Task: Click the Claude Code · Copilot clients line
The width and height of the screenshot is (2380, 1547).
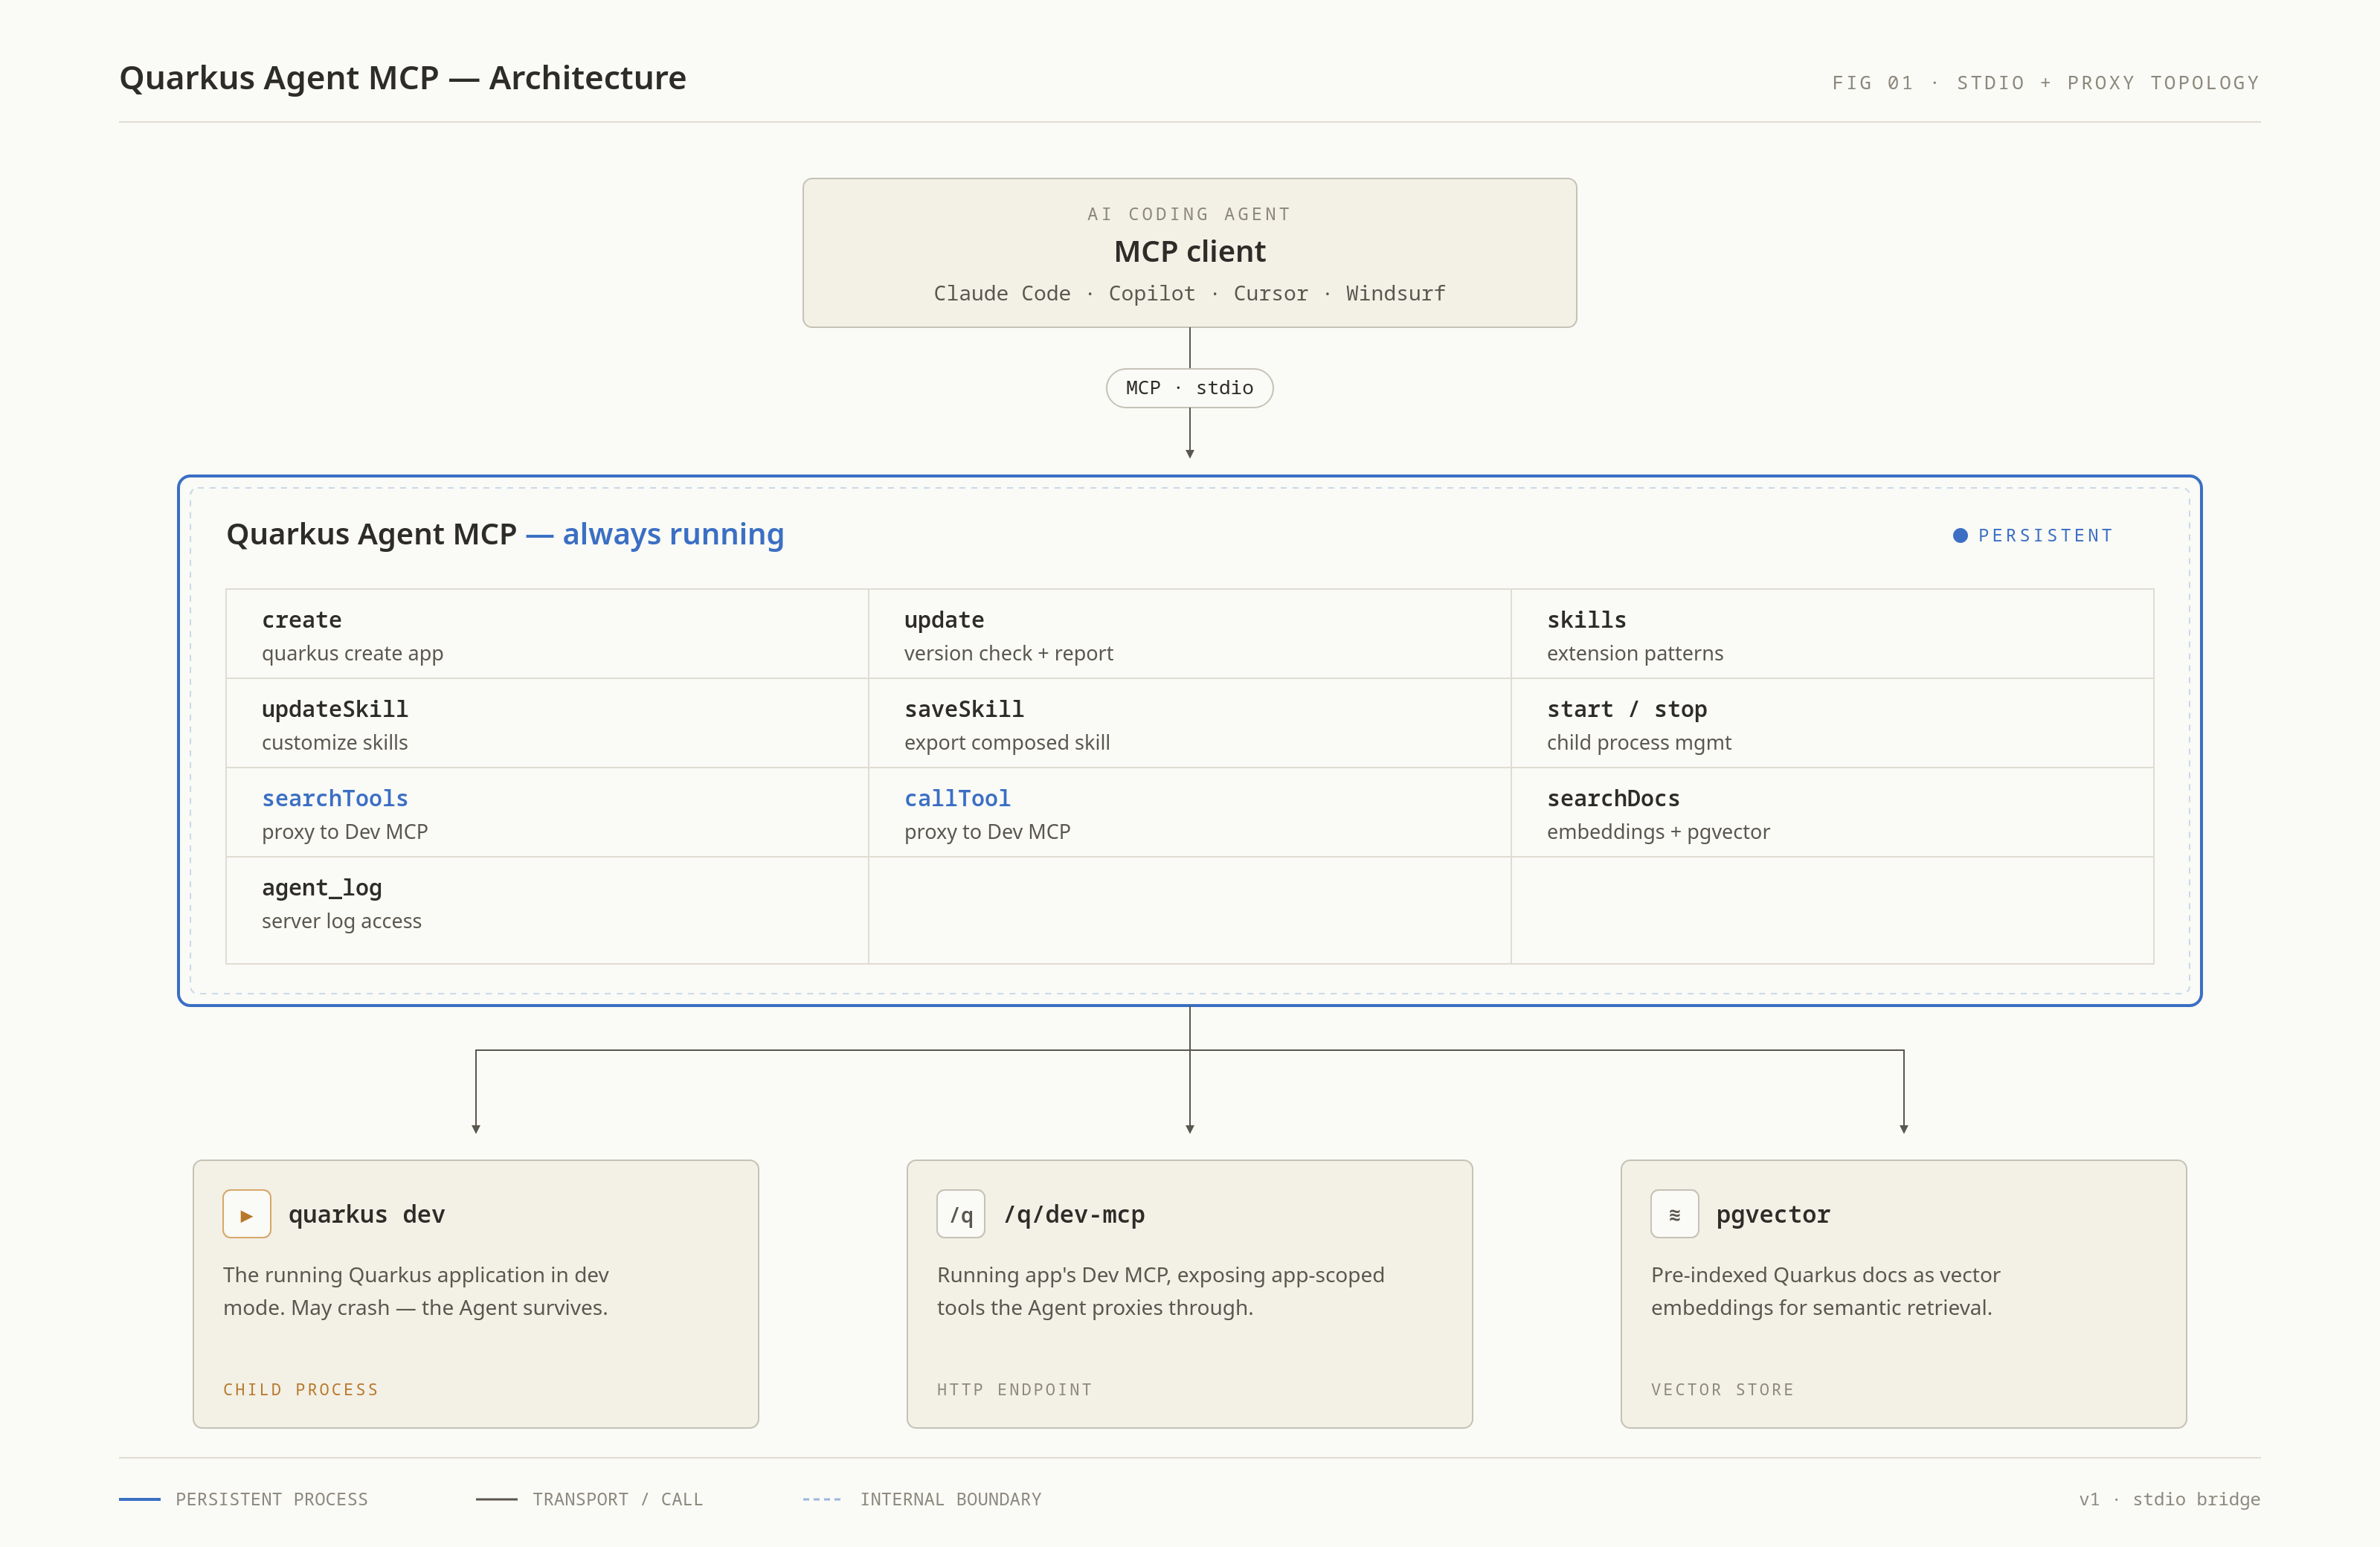Action: coord(1190,293)
